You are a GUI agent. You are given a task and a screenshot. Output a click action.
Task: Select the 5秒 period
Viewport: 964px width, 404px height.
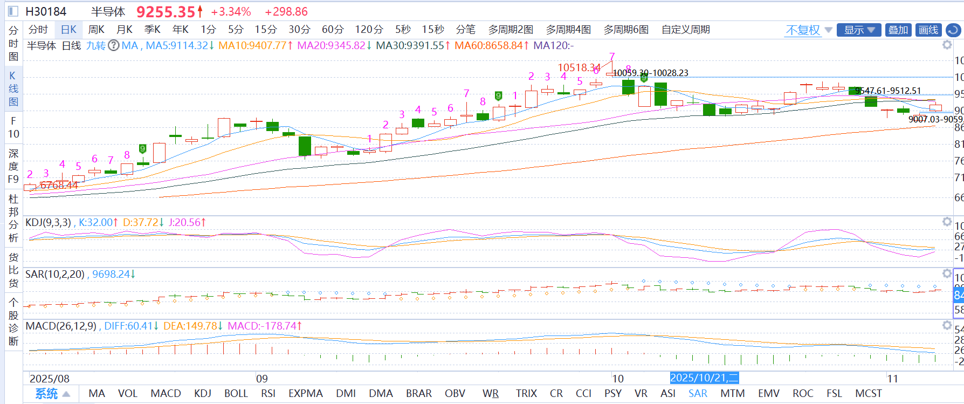[x=403, y=30]
